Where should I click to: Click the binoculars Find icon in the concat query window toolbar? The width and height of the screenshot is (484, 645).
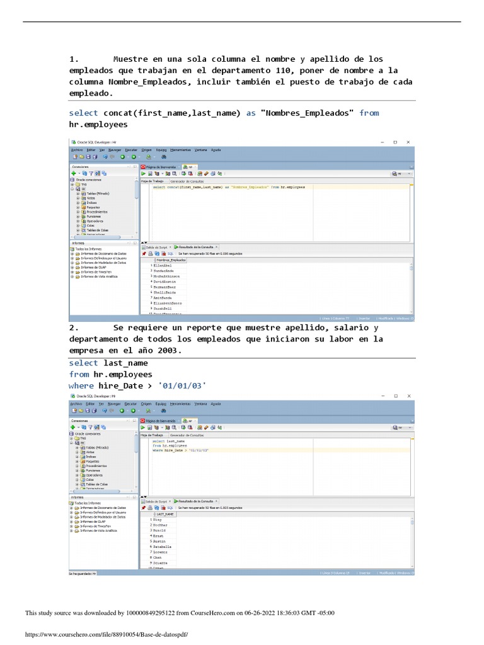pos(163,157)
